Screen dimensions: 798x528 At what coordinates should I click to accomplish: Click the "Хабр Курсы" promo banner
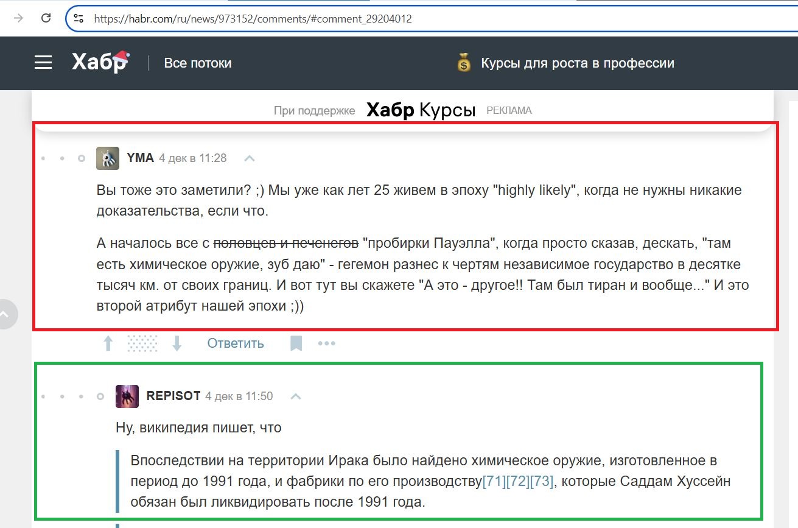[419, 110]
